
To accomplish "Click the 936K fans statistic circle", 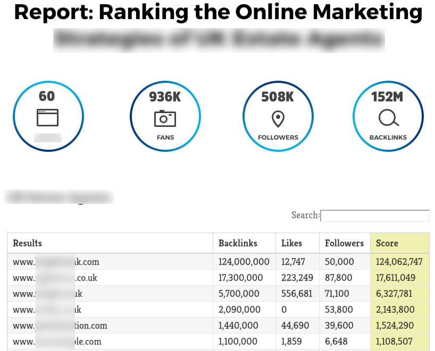I will [165, 116].
